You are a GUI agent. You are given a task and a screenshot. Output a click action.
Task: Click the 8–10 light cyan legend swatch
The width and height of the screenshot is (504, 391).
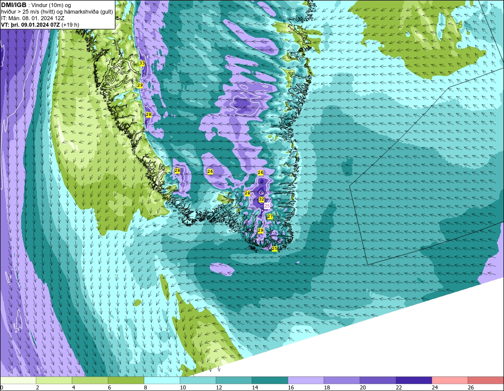click(x=162, y=380)
